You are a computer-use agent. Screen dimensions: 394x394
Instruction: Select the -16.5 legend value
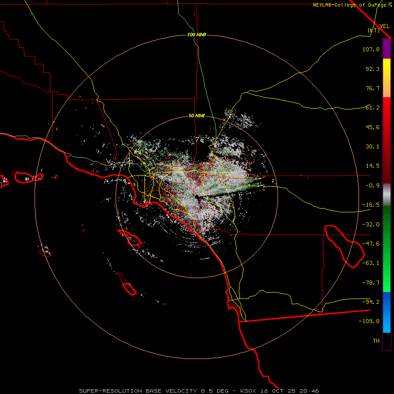pyautogui.click(x=371, y=205)
